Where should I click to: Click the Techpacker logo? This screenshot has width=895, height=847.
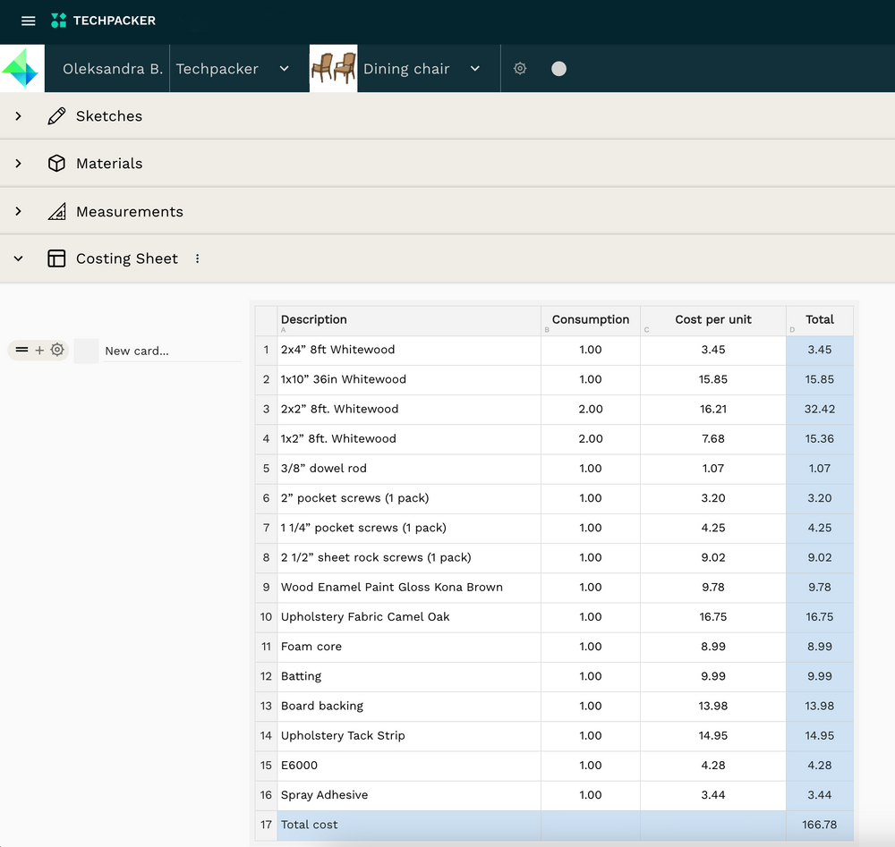tap(103, 21)
